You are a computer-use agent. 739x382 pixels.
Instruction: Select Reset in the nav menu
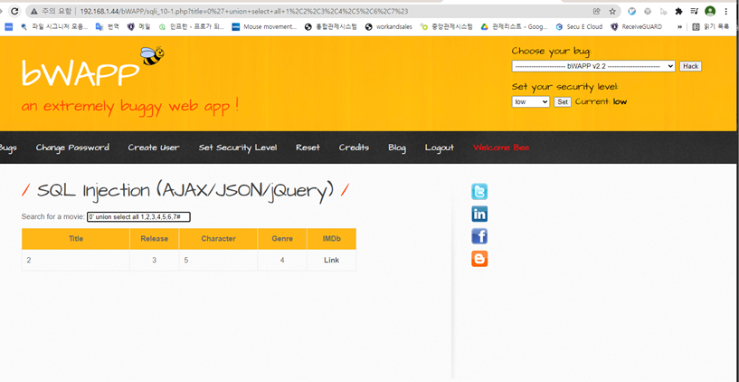pyautogui.click(x=308, y=148)
